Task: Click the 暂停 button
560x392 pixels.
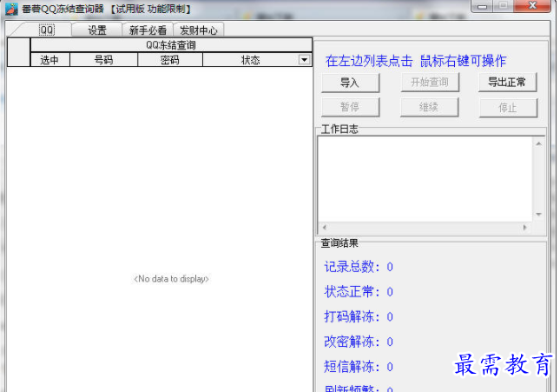Action: click(350, 107)
